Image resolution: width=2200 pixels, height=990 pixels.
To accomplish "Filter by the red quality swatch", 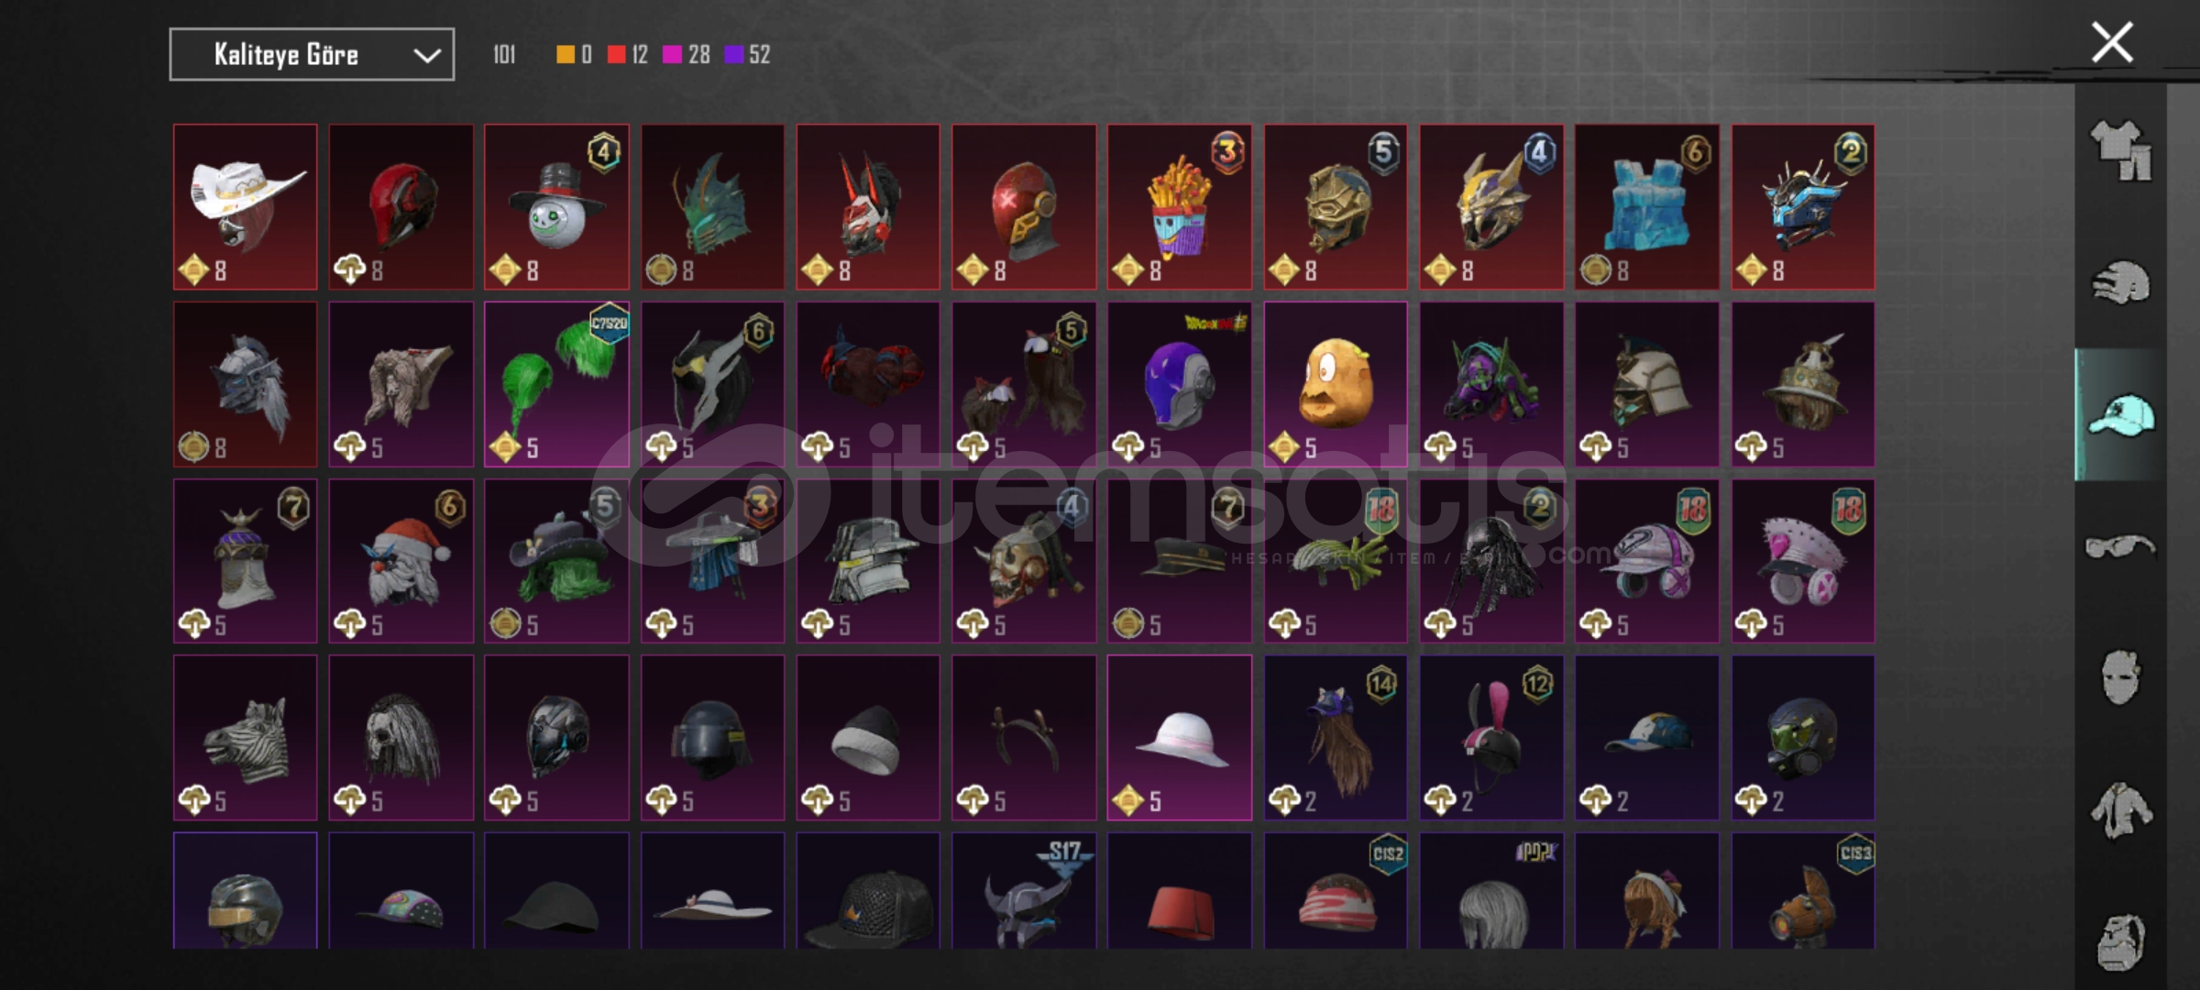I will coord(616,55).
